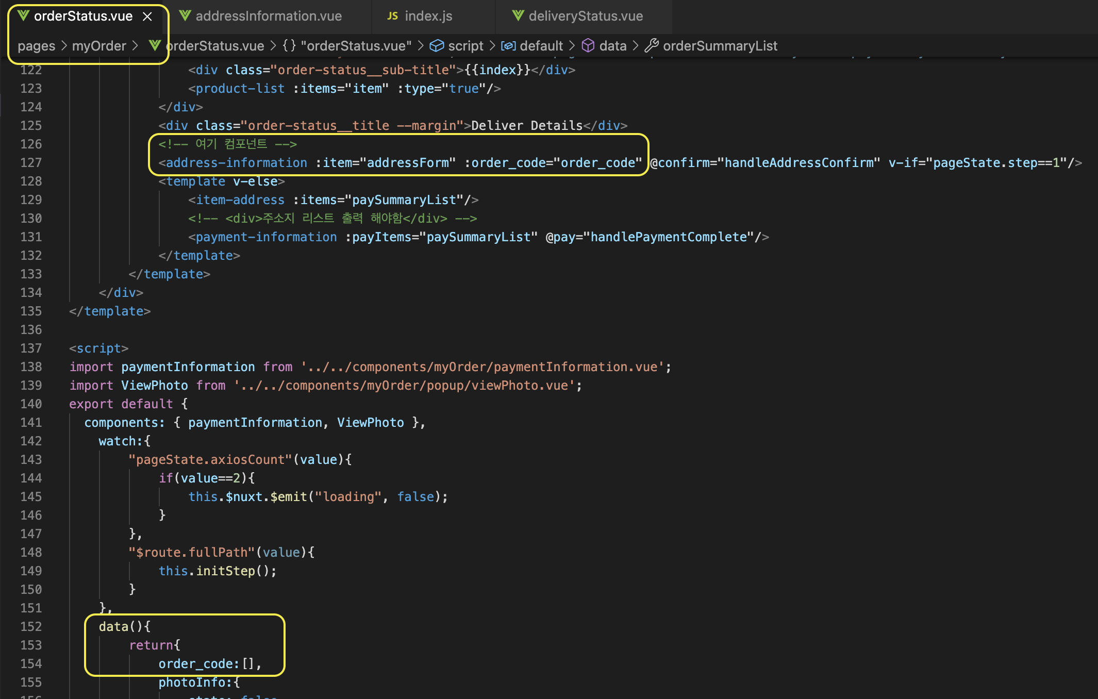
Task: Click 'template v-else' on line 128
Action: pyautogui.click(x=222, y=181)
